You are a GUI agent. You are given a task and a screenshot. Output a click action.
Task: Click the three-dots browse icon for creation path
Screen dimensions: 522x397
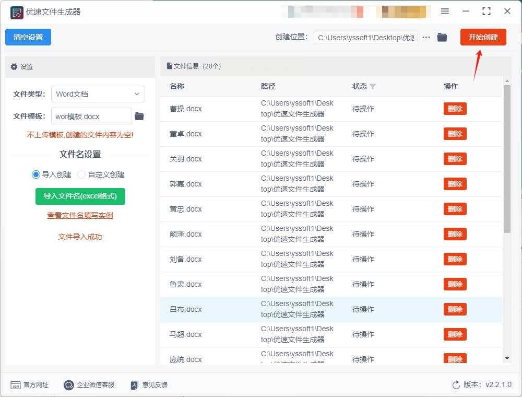[426, 37]
